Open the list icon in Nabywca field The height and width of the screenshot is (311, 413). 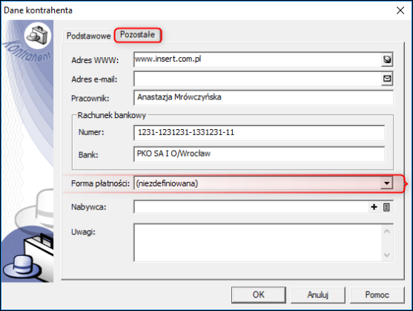point(386,207)
